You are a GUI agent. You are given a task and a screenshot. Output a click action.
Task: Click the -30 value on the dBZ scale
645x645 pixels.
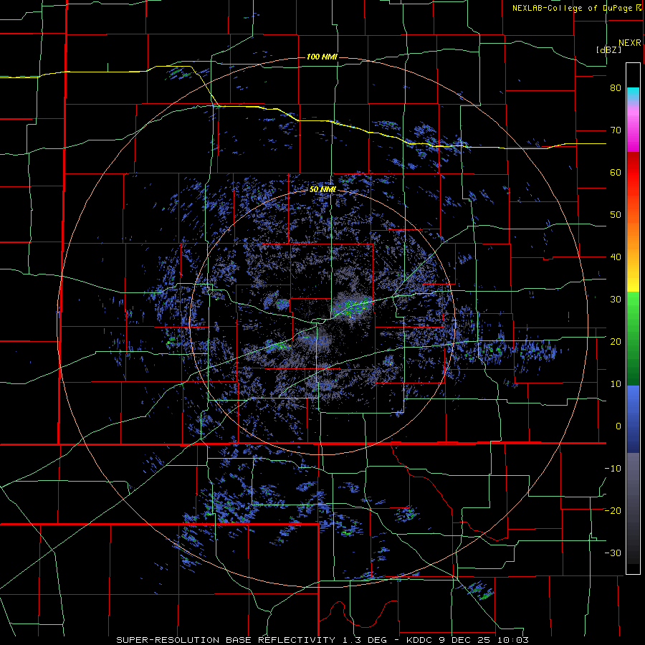coord(613,553)
